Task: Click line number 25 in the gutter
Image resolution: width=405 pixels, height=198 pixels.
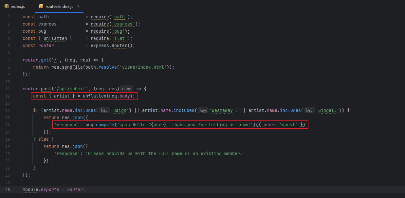Action: pos(8,189)
